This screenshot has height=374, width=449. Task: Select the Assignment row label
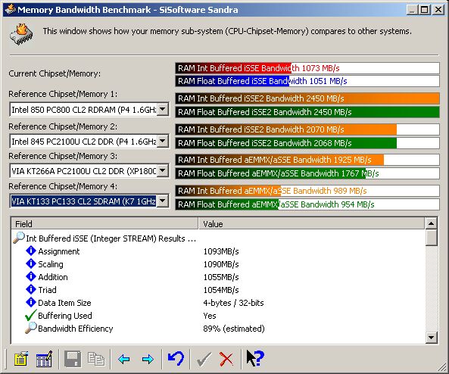[59, 251]
